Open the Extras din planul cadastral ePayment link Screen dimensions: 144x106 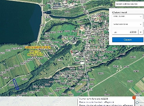click(106, 105)
